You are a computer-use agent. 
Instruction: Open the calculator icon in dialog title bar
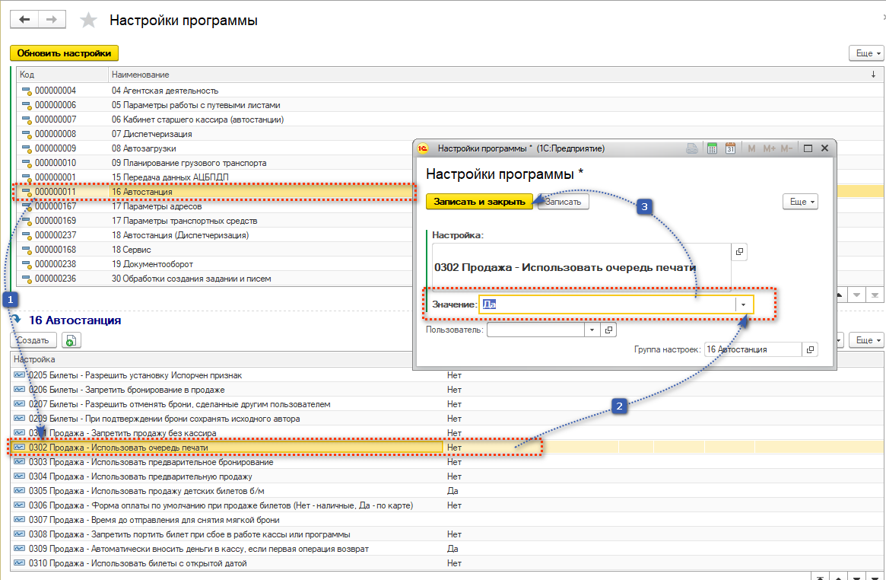712,148
